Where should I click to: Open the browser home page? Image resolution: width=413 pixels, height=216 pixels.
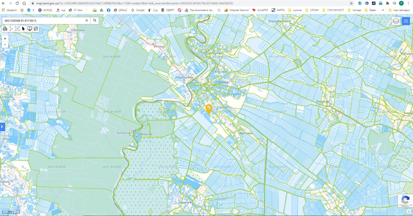point(24,3)
